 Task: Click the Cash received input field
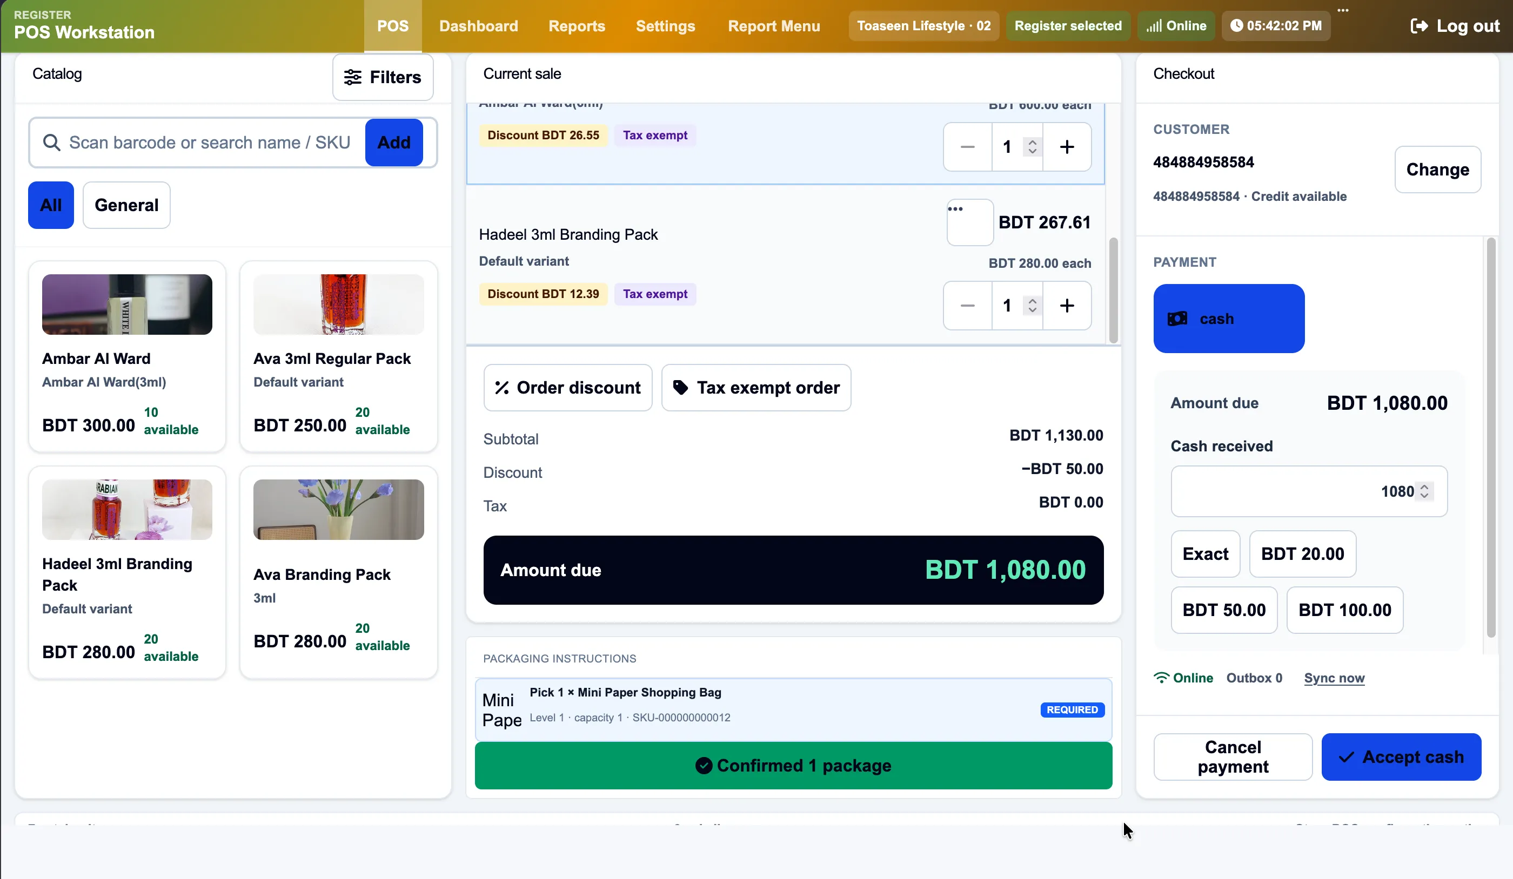1309,491
